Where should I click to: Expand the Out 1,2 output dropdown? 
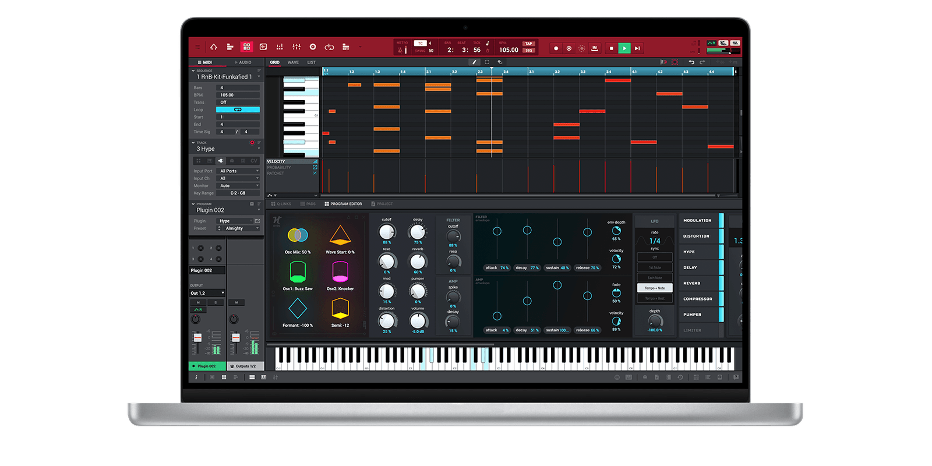[207, 293]
